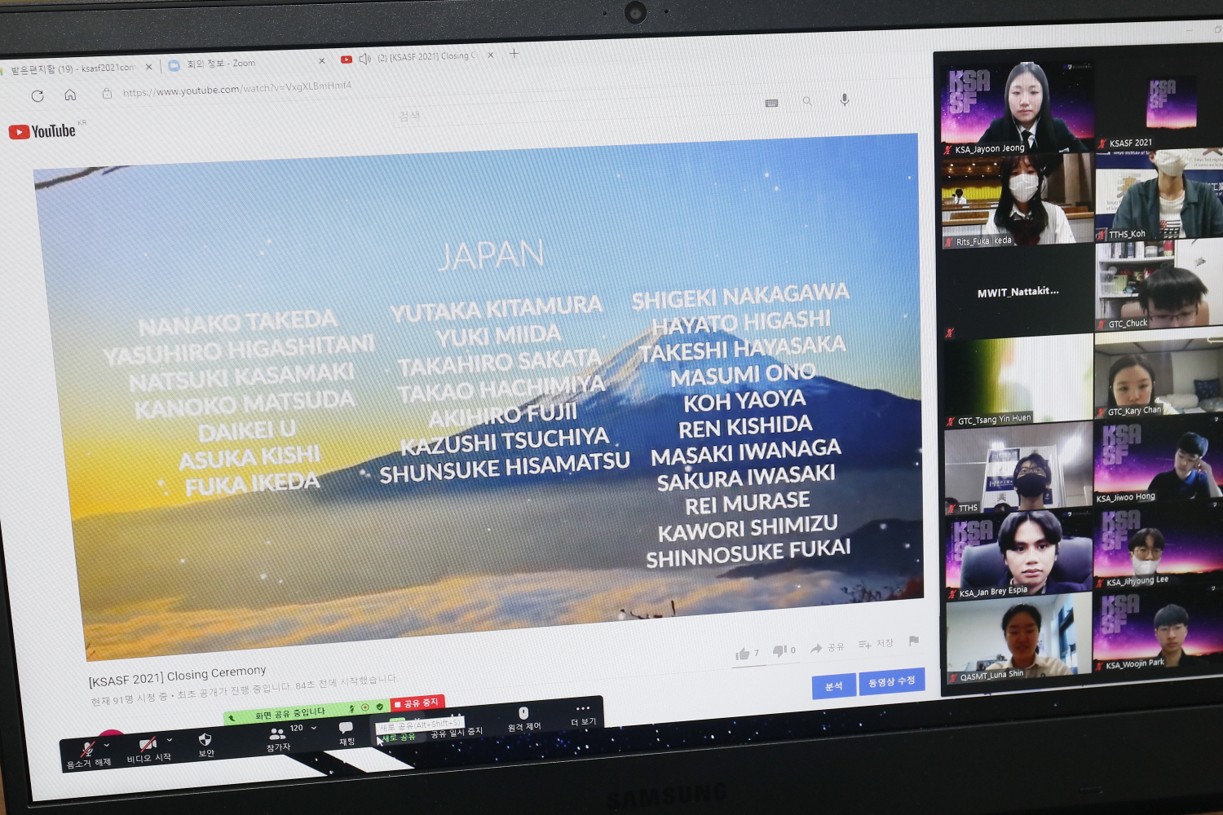Image resolution: width=1223 pixels, height=815 pixels.
Task: Click the YouTube logo to go home
Action: [x=42, y=131]
